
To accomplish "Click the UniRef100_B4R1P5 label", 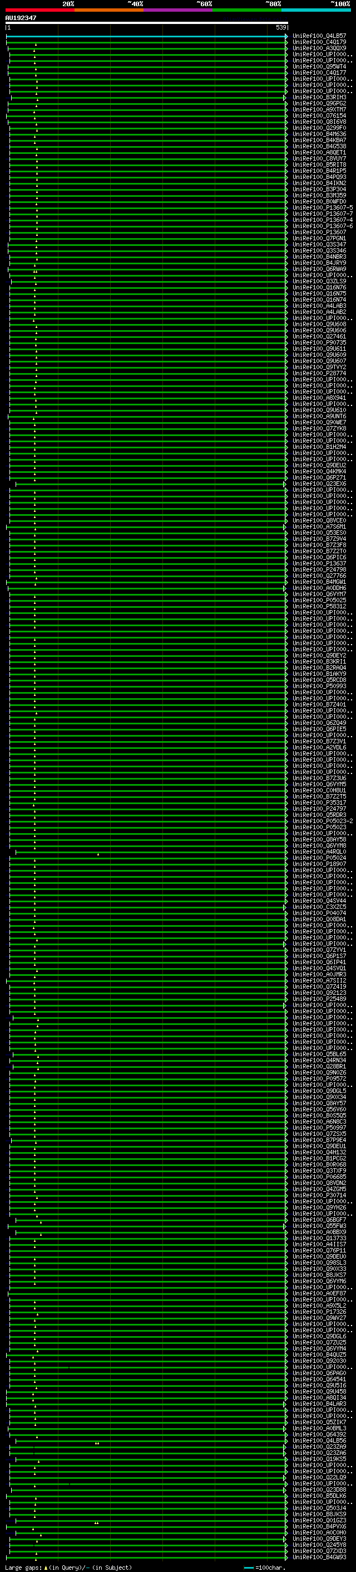I will pos(319,171).
